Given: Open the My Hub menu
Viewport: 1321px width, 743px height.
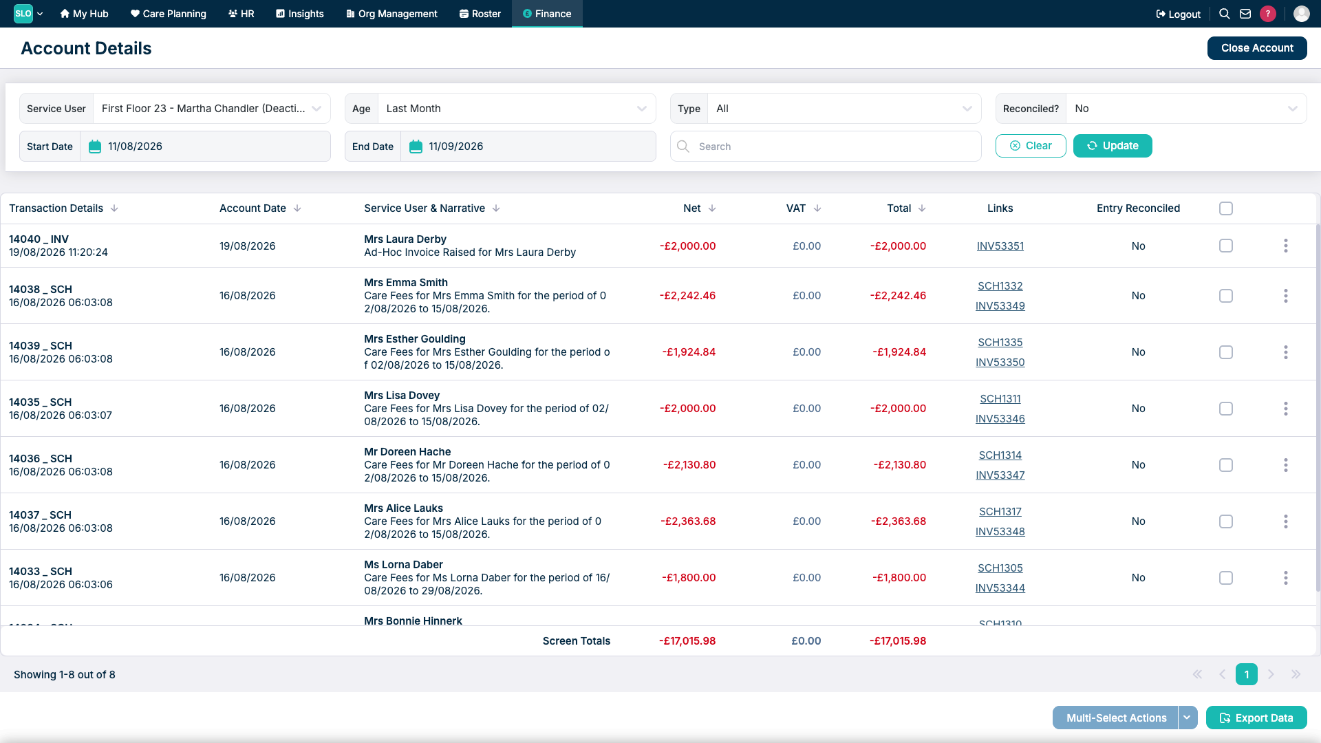Looking at the screenshot, I should [84, 14].
